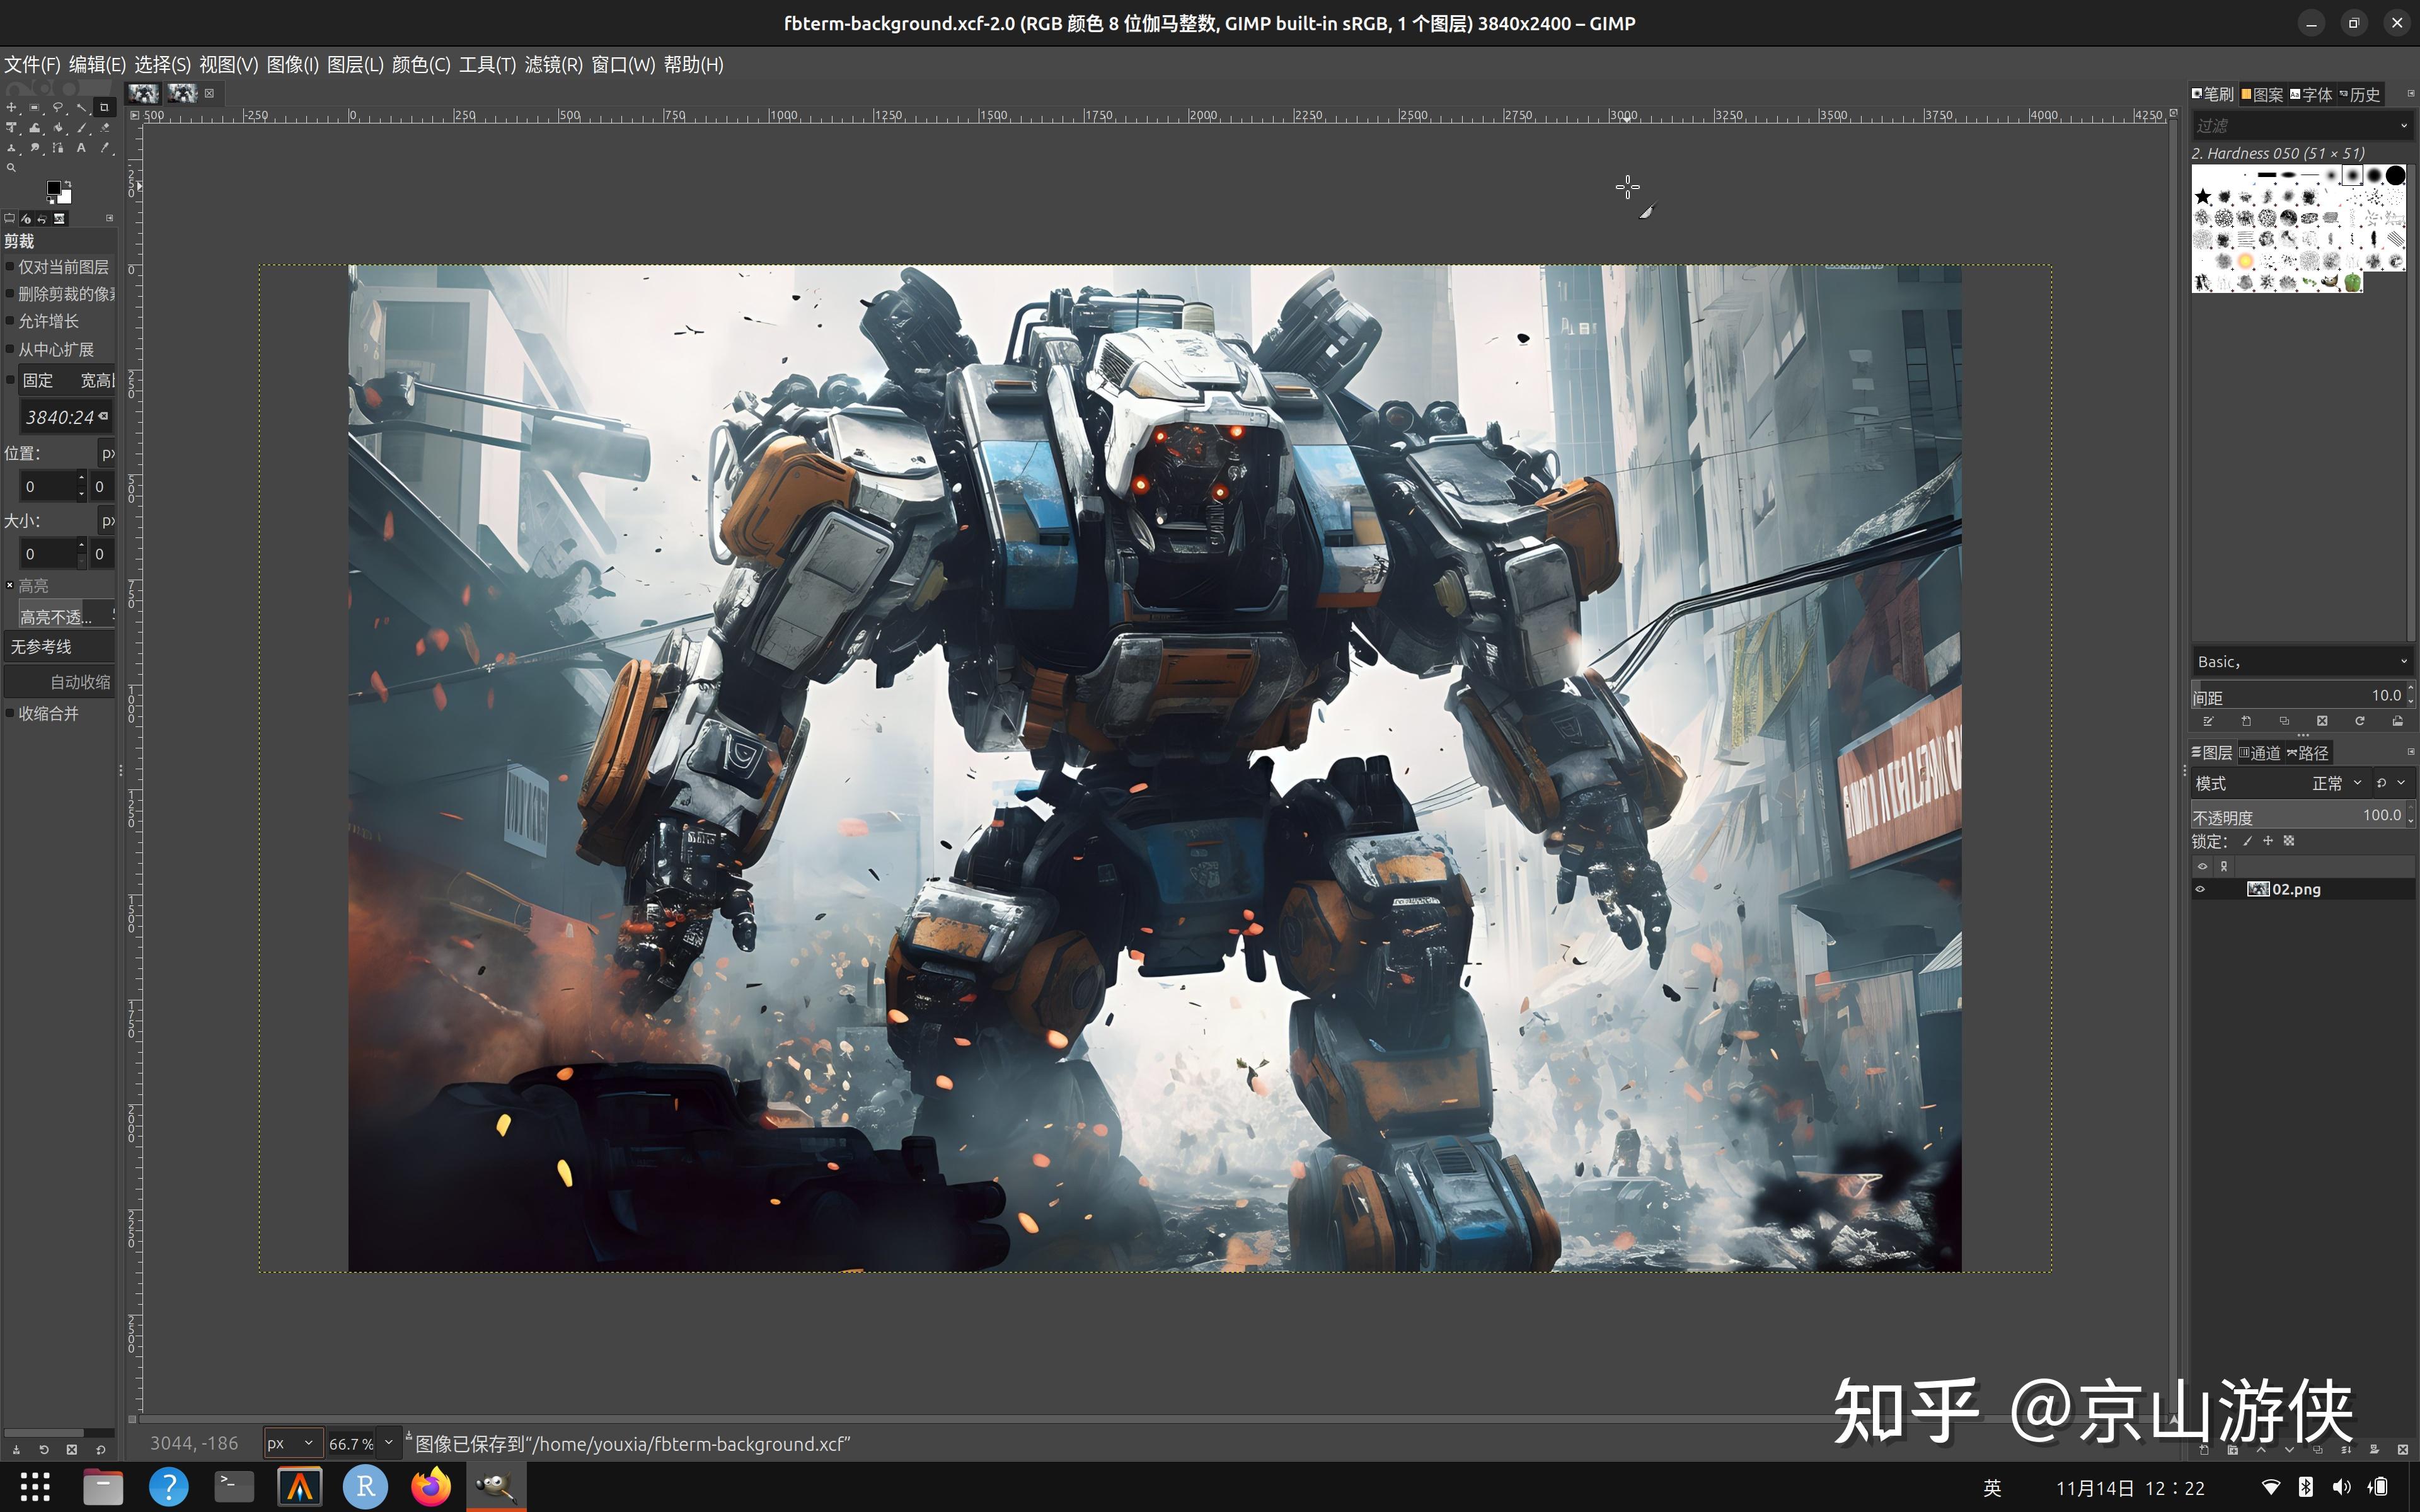Select the Zoom magnifier tool
Viewport: 2420px width, 1512px height.
pyautogui.click(x=11, y=168)
